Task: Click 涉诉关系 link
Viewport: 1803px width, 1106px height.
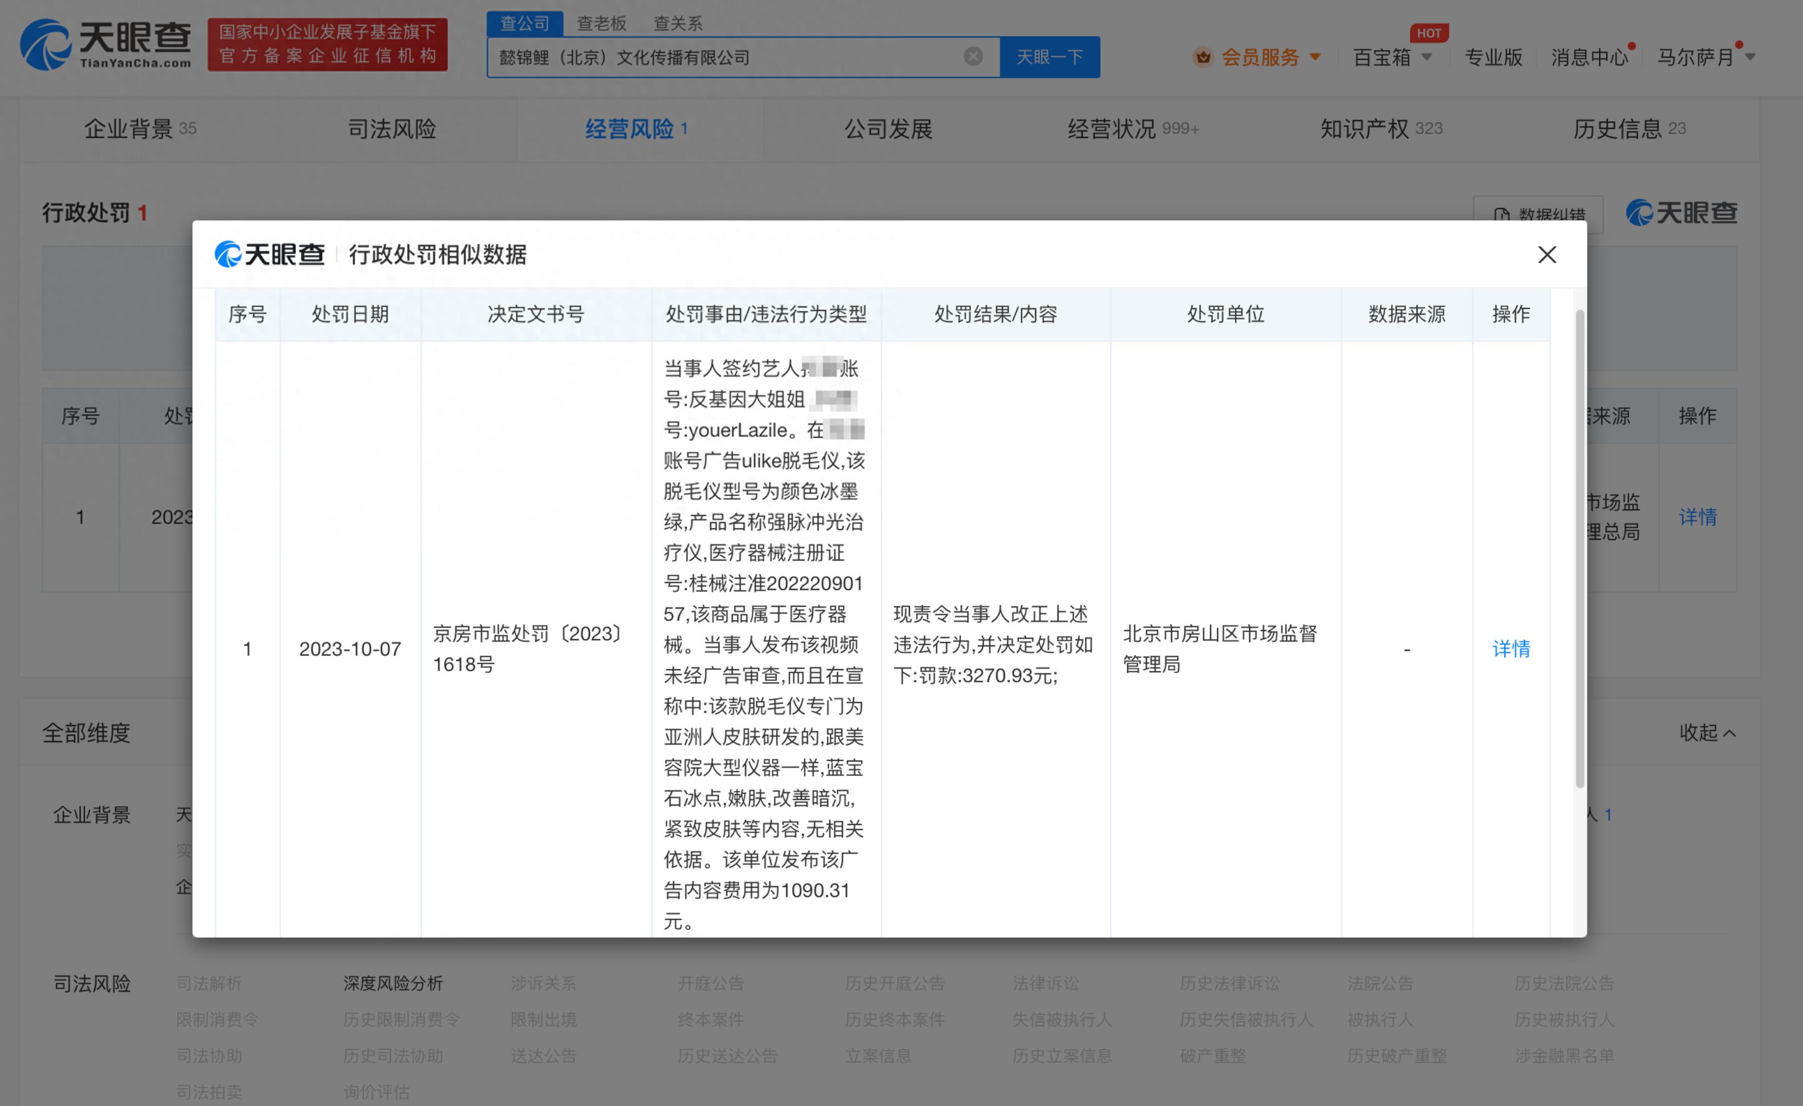Action: 544,983
